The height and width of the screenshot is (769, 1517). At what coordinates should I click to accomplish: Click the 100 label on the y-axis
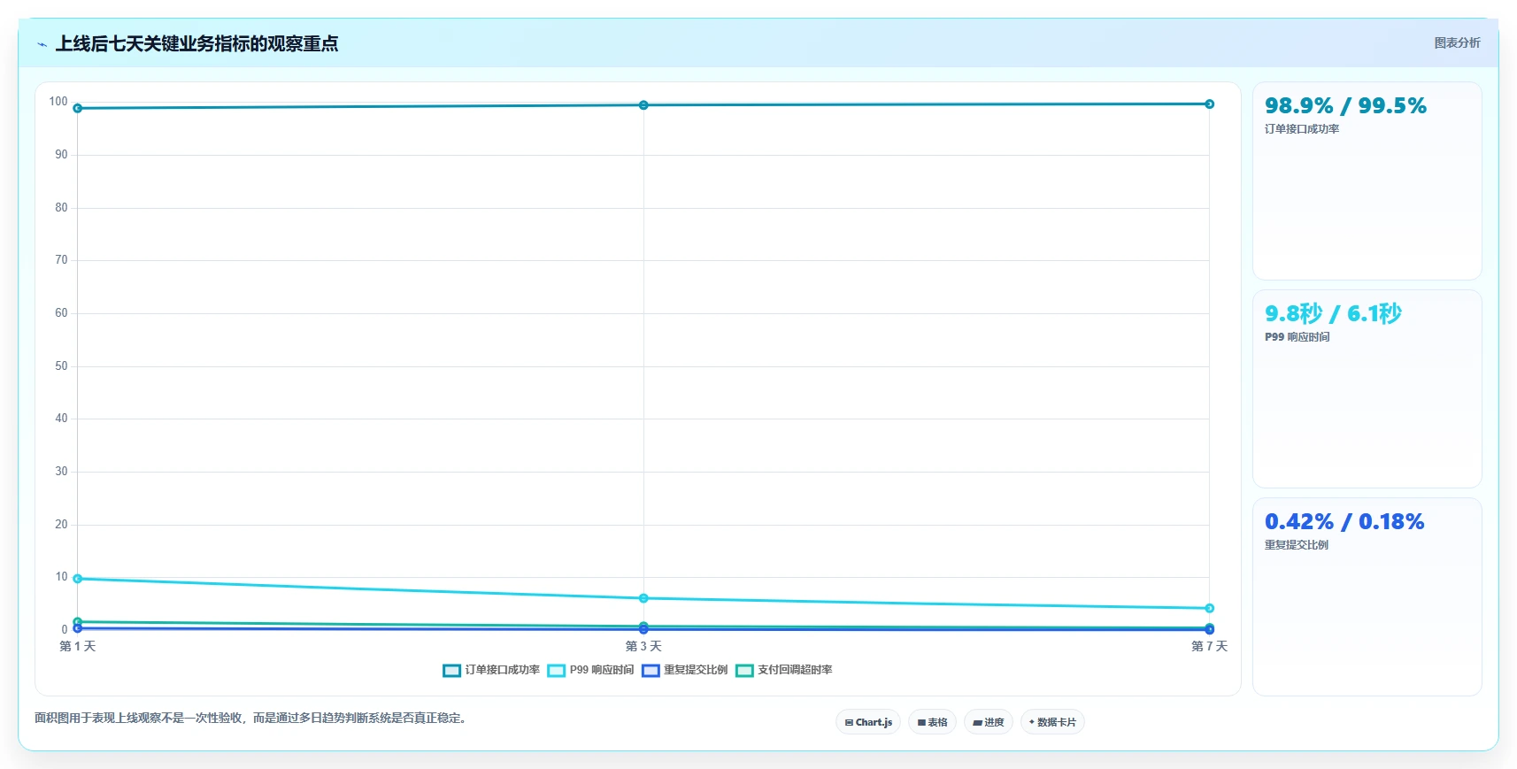pyautogui.click(x=58, y=102)
